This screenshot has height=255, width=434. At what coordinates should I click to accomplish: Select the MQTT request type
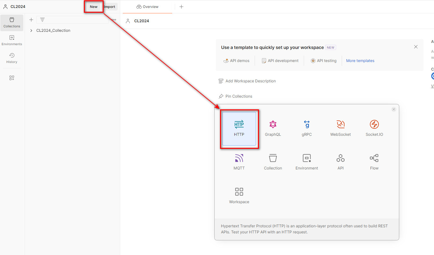[x=239, y=162]
